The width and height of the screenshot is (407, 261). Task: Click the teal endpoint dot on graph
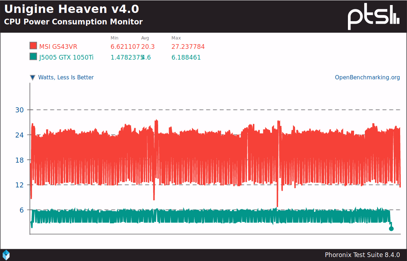click(391, 229)
